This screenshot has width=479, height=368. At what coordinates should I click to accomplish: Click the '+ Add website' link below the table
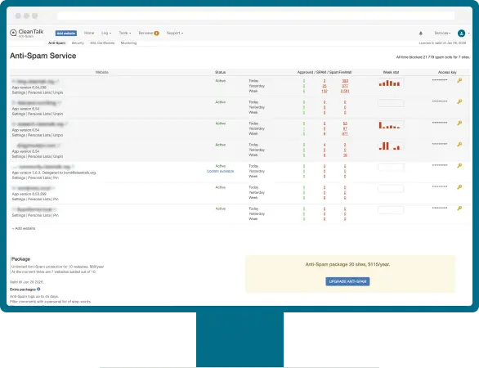[24, 228]
